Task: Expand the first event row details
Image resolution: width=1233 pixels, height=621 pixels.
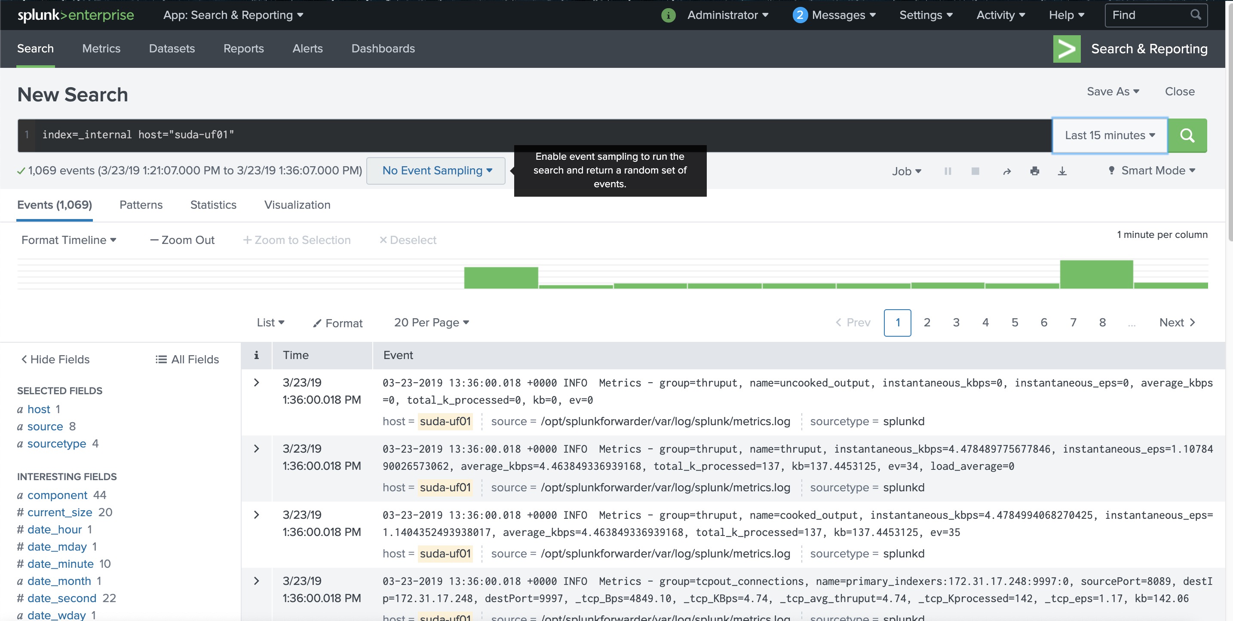Action: click(x=257, y=382)
